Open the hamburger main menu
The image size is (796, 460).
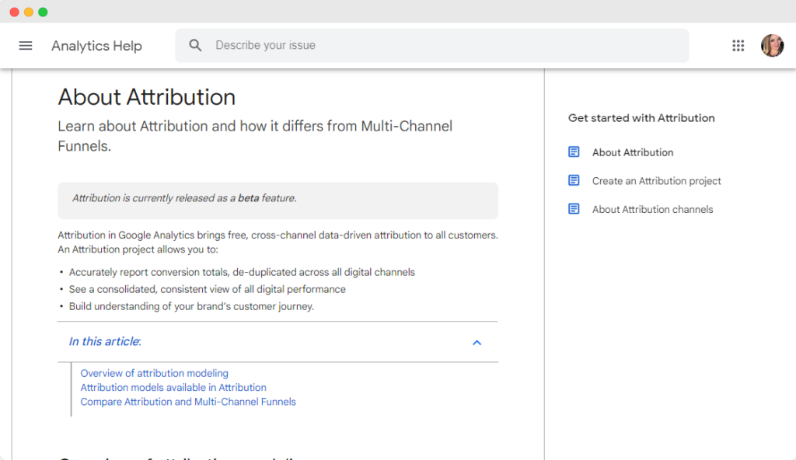point(26,46)
